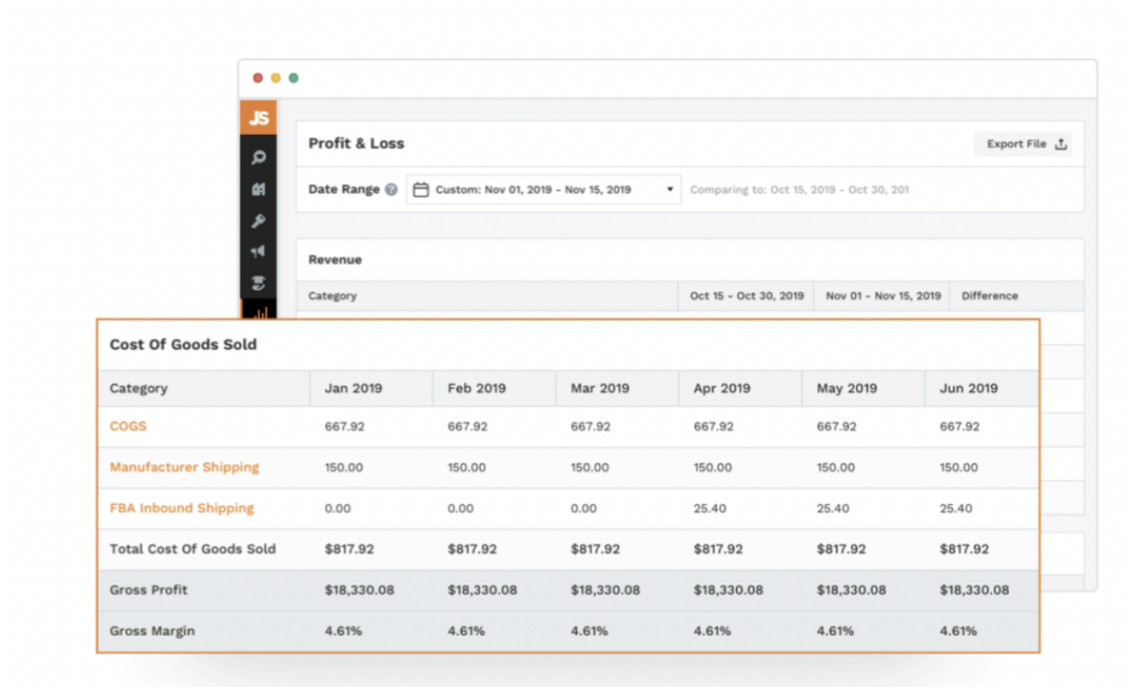The image size is (1131, 687).
Task: Open the magnifier search tool in sidebar
Action: [258, 157]
